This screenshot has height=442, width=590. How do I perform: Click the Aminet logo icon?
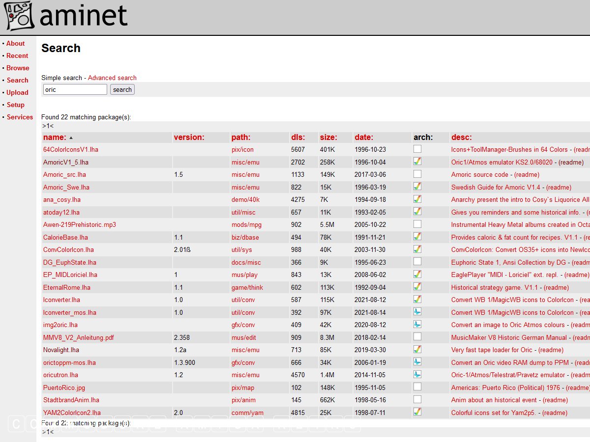(20, 16)
